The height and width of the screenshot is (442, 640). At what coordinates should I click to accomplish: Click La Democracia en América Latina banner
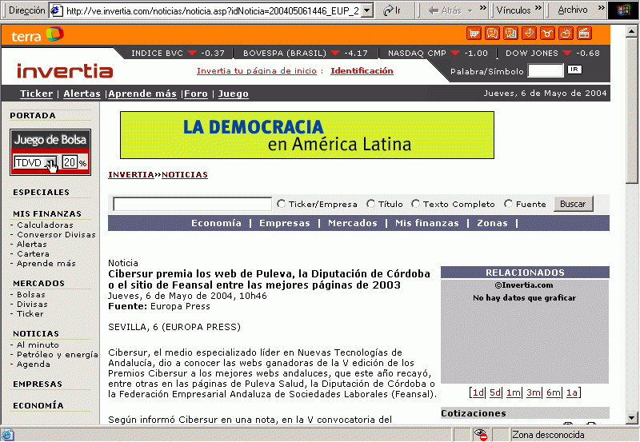307,135
